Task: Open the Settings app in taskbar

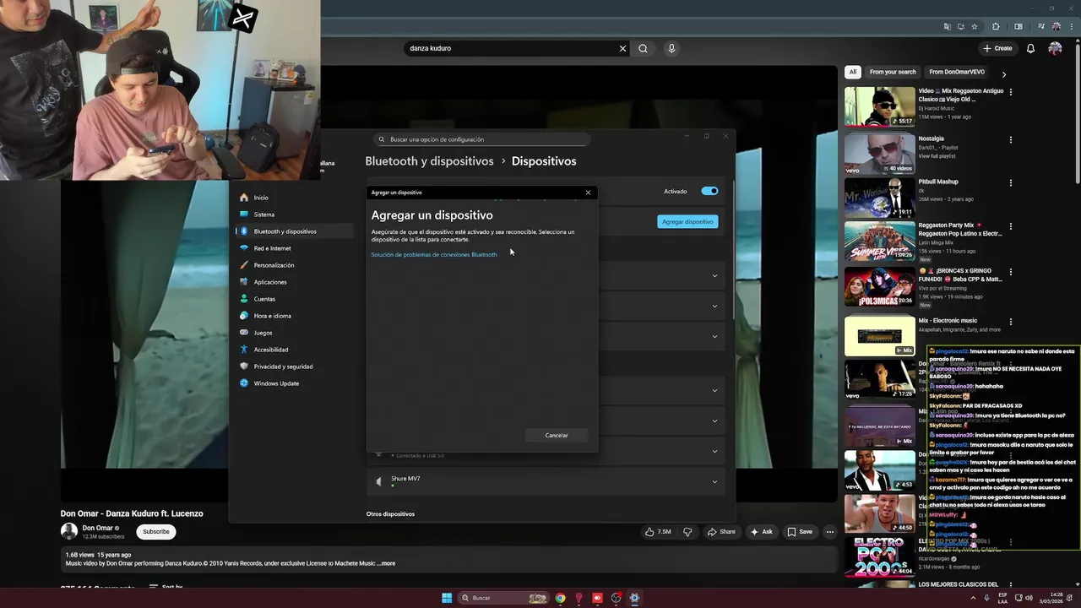Action: 634,598
